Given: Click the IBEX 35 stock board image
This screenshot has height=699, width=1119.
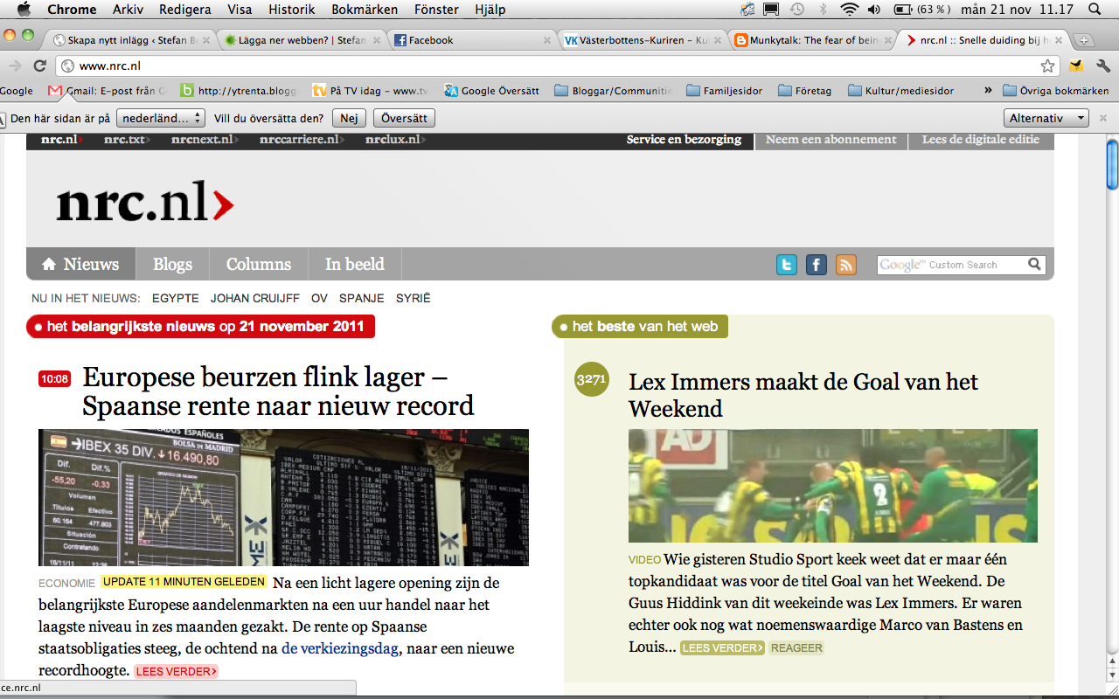Looking at the screenshot, I should pos(283,498).
